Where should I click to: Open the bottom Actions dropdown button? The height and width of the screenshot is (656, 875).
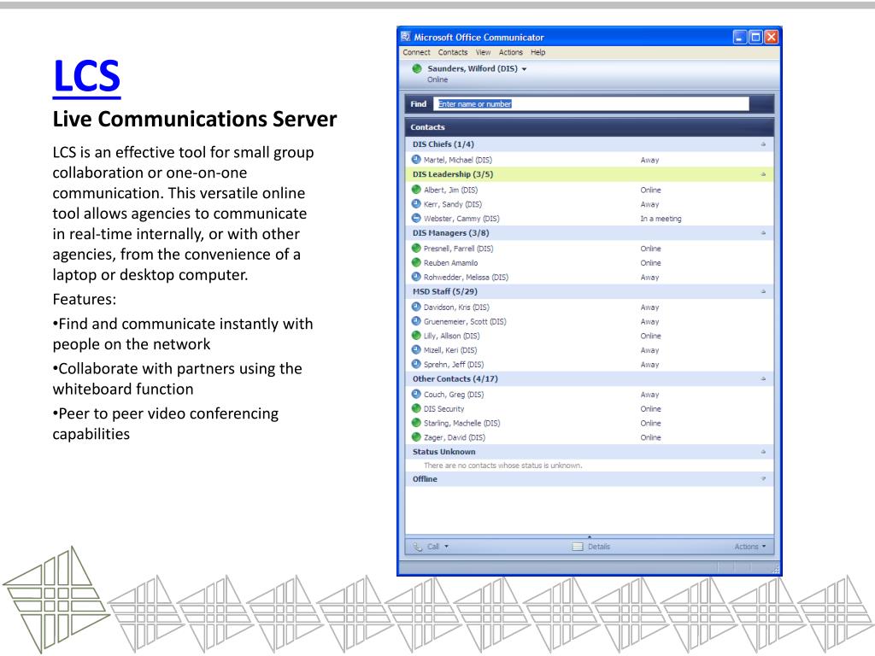pyautogui.click(x=750, y=547)
